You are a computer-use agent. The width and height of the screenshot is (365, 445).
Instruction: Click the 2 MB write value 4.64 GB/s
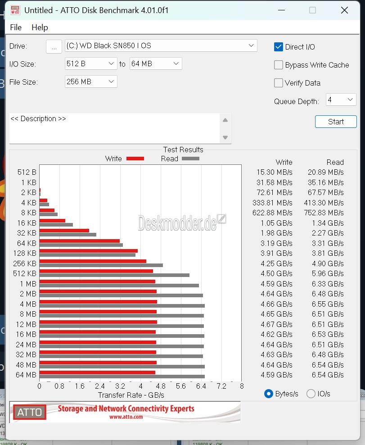[x=276, y=294]
